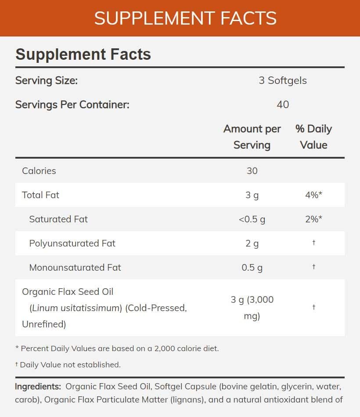Click the bold Ingredients label
Viewport: 360px width, 417px height.
point(38,386)
